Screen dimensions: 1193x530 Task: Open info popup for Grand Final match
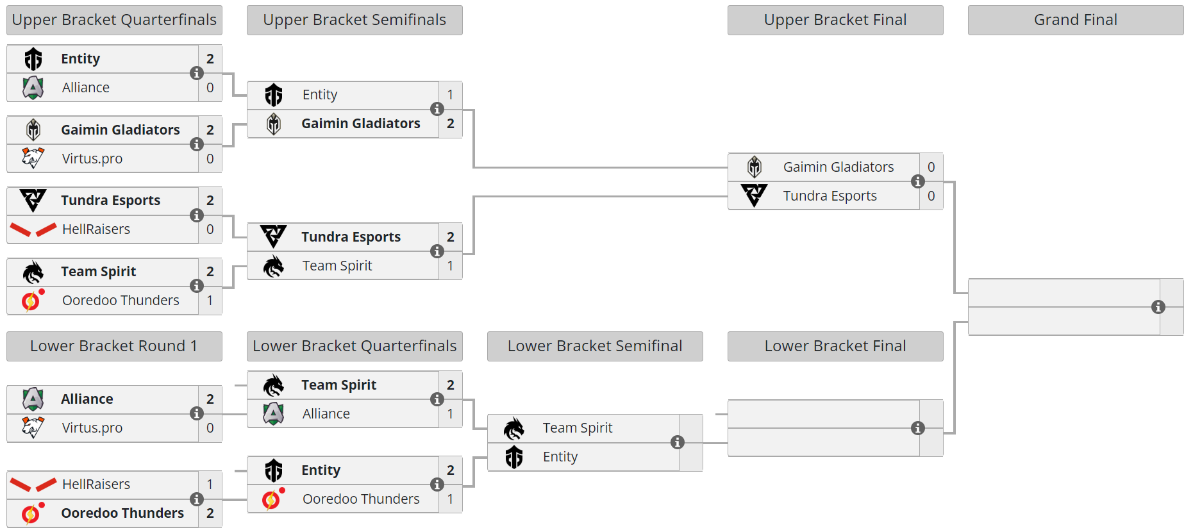pyautogui.click(x=1158, y=307)
